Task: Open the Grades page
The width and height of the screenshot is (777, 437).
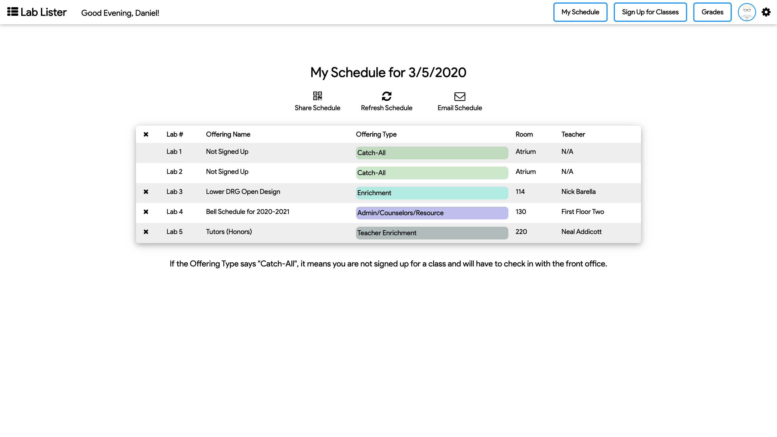Action: coord(712,12)
